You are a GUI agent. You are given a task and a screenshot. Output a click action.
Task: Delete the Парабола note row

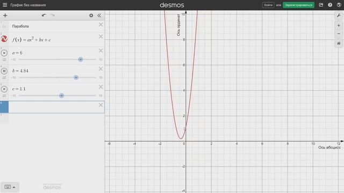[101, 25]
